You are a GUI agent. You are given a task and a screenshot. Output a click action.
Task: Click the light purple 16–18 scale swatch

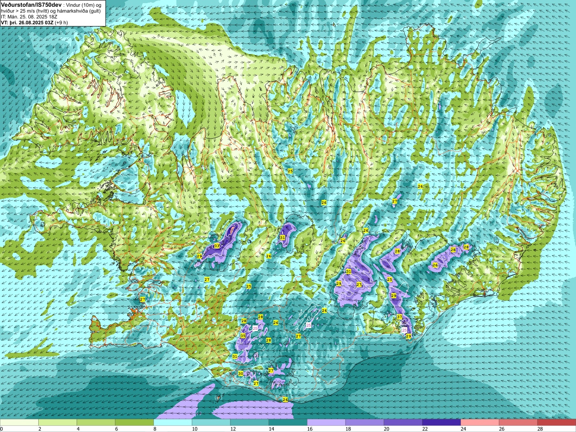(326, 423)
